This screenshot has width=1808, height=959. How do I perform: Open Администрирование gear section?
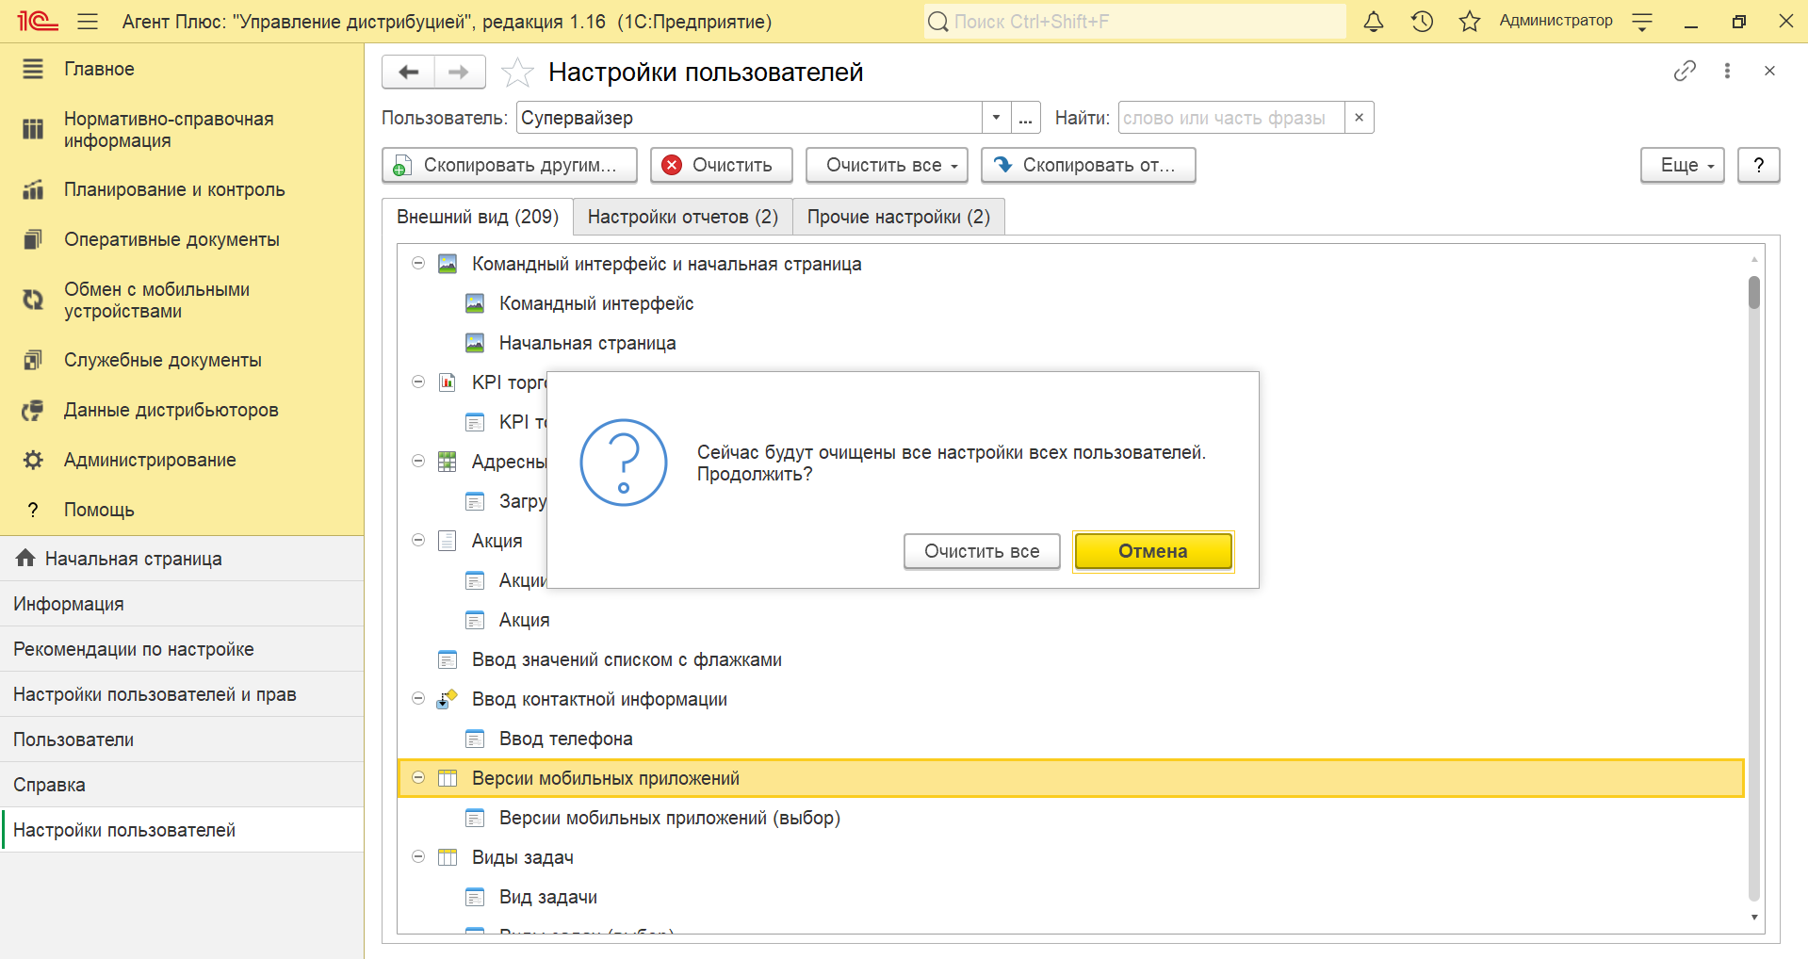coord(182,460)
